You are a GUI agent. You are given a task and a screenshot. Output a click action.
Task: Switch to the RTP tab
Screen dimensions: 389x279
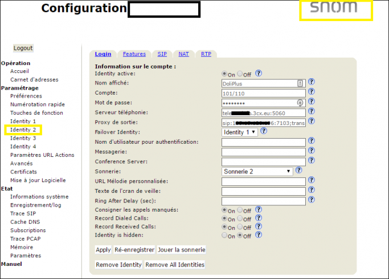tap(206, 54)
